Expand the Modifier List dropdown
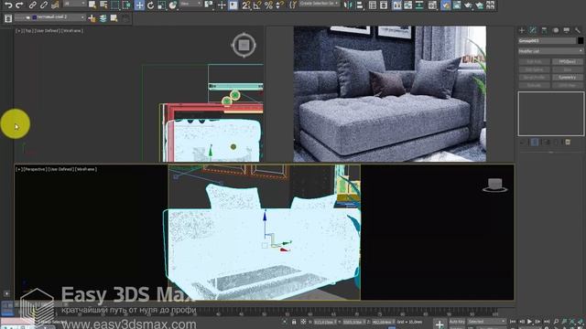This screenshot has height=329, width=586. pyautogui.click(x=550, y=51)
